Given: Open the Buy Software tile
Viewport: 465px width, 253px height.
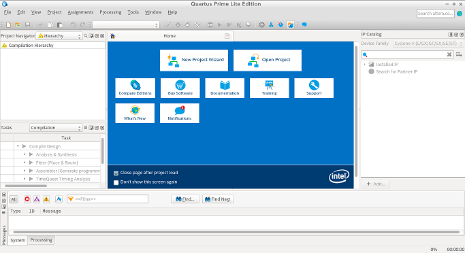Looking at the screenshot, I should [180, 88].
